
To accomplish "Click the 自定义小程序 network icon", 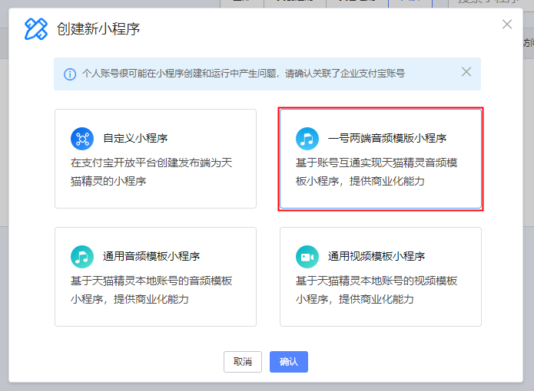I will [x=82, y=139].
